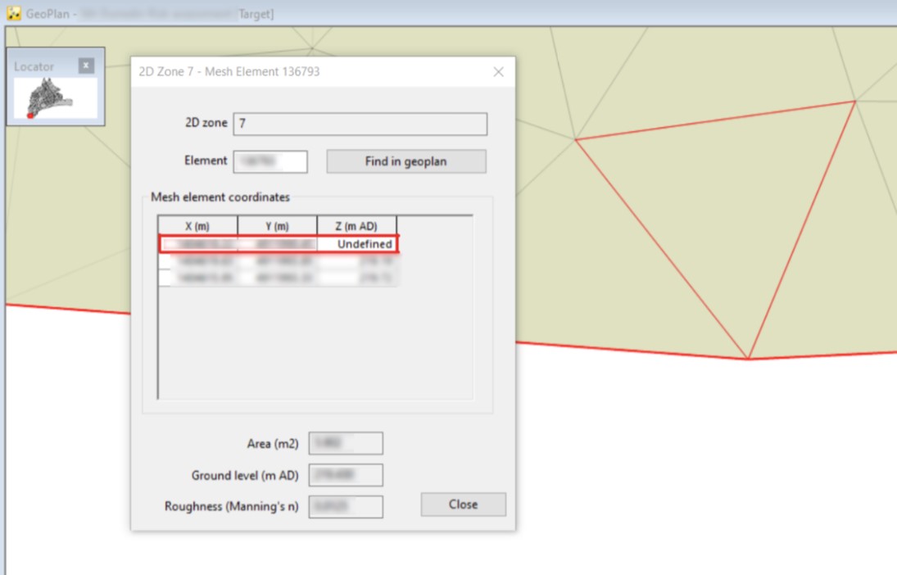This screenshot has height=575, width=897.
Task: Close the Locator panel
Action: click(85, 66)
